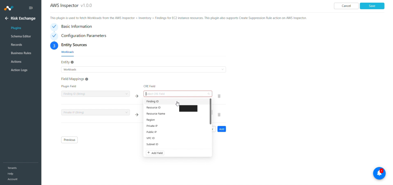Viewport: 393px width, 185px height.
Task: Click the Netskope logo icon
Action: coord(8,8)
